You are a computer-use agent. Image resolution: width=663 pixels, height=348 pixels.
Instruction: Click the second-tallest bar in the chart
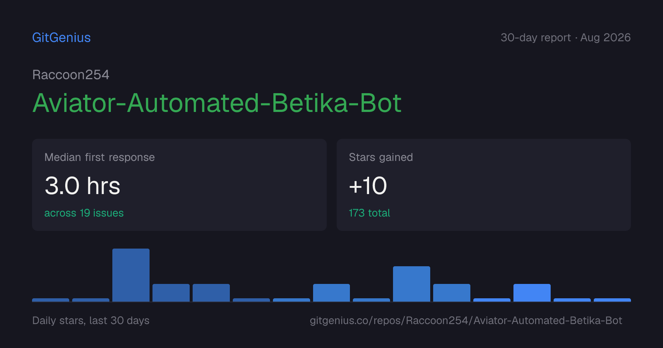[411, 284]
